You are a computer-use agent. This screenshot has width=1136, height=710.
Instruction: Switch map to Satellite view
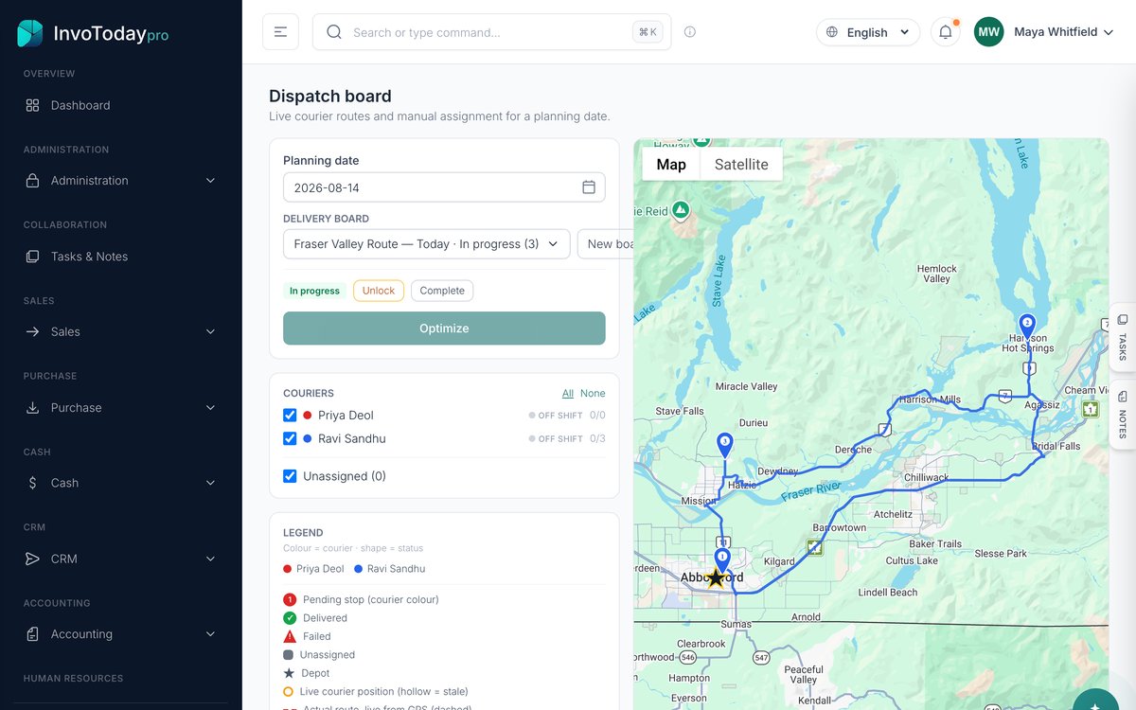tap(741, 164)
